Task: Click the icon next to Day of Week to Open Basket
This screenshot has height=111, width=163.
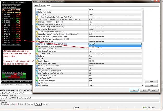Action: tap(37, 29)
